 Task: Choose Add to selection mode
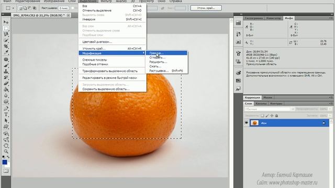[x=25, y=8]
